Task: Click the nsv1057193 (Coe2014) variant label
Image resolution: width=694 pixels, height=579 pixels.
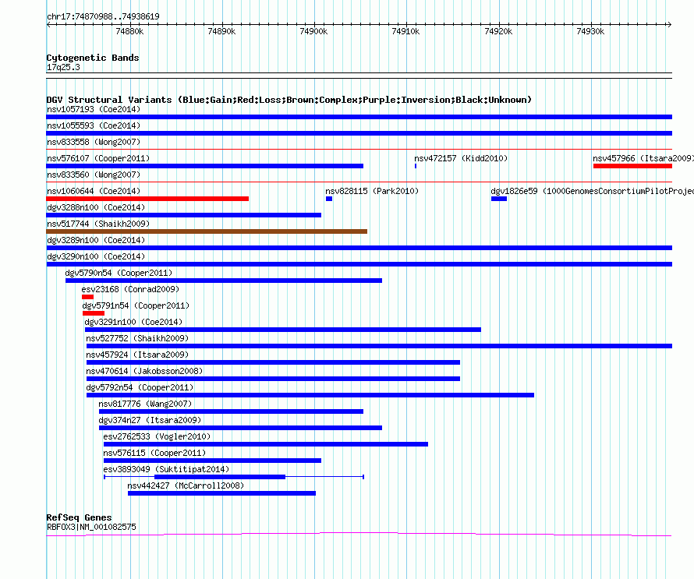Action: [x=94, y=109]
